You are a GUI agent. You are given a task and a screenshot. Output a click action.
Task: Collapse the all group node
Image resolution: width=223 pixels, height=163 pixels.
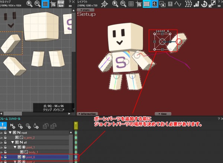pos(12,142)
